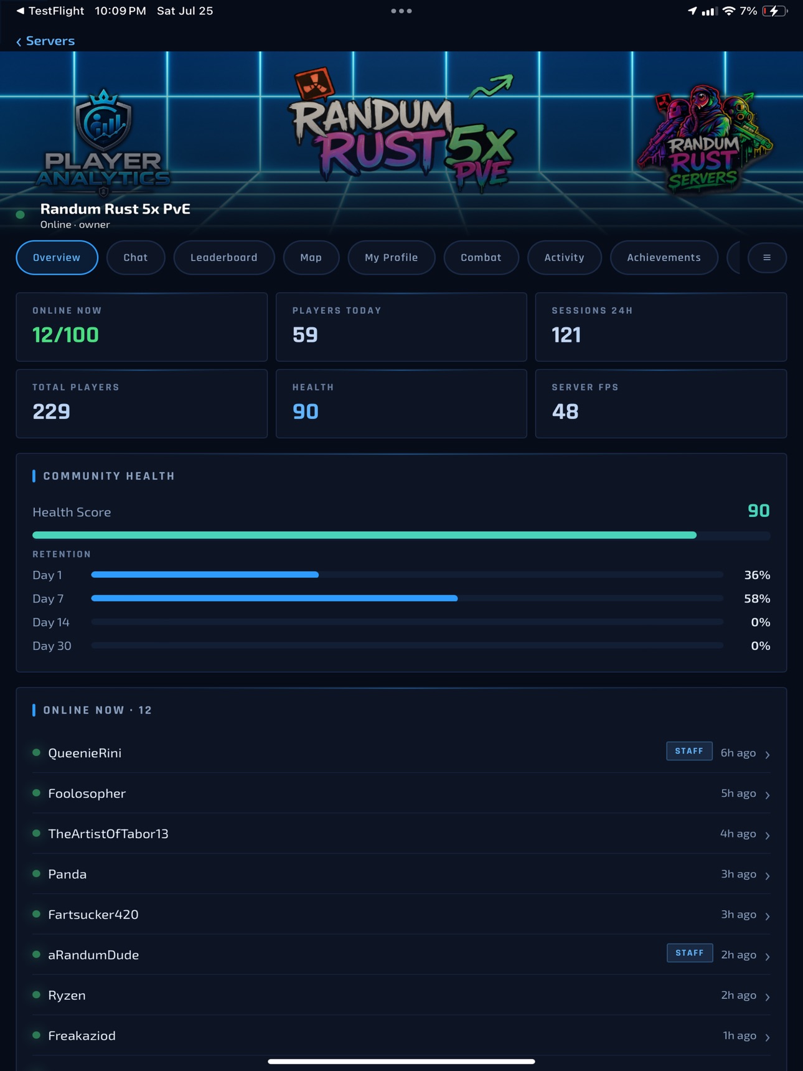This screenshot has height=1071, width=803.
Task: Tap the Server FPS 48 card
Action: tap(661, 403)
